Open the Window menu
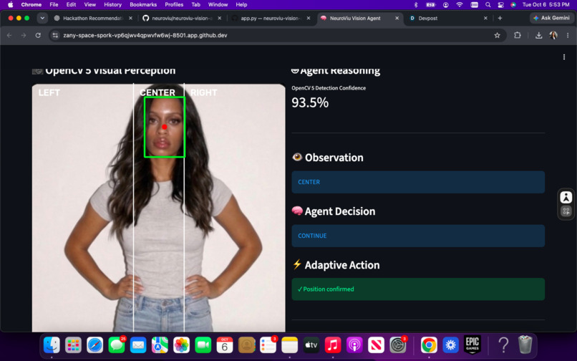This screenshot has height=361, width=577. (x=218, y=4)
